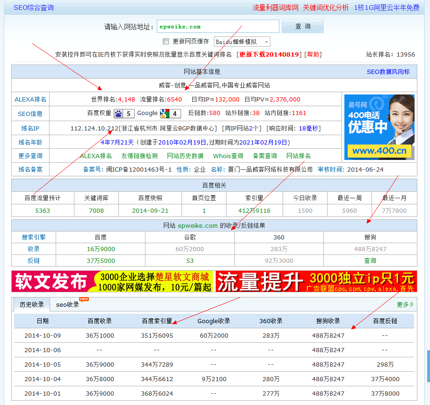Click the 流量排名 value 6540

(x=175, y=99)
